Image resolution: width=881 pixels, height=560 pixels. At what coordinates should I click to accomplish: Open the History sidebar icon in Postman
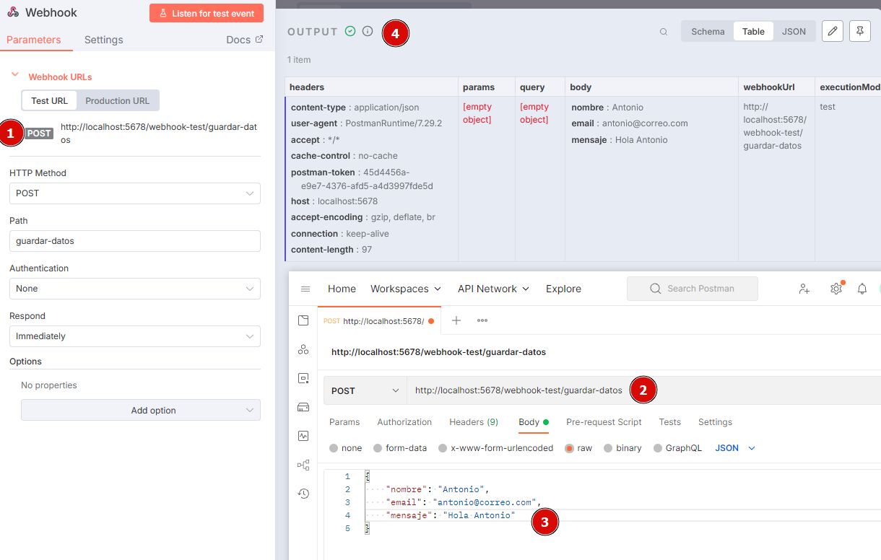coord(303,494)
